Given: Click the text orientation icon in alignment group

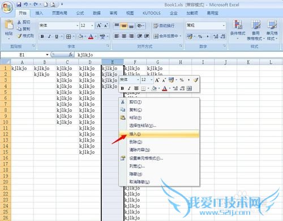Looking at the screenshot, I should tap(140, 25).
